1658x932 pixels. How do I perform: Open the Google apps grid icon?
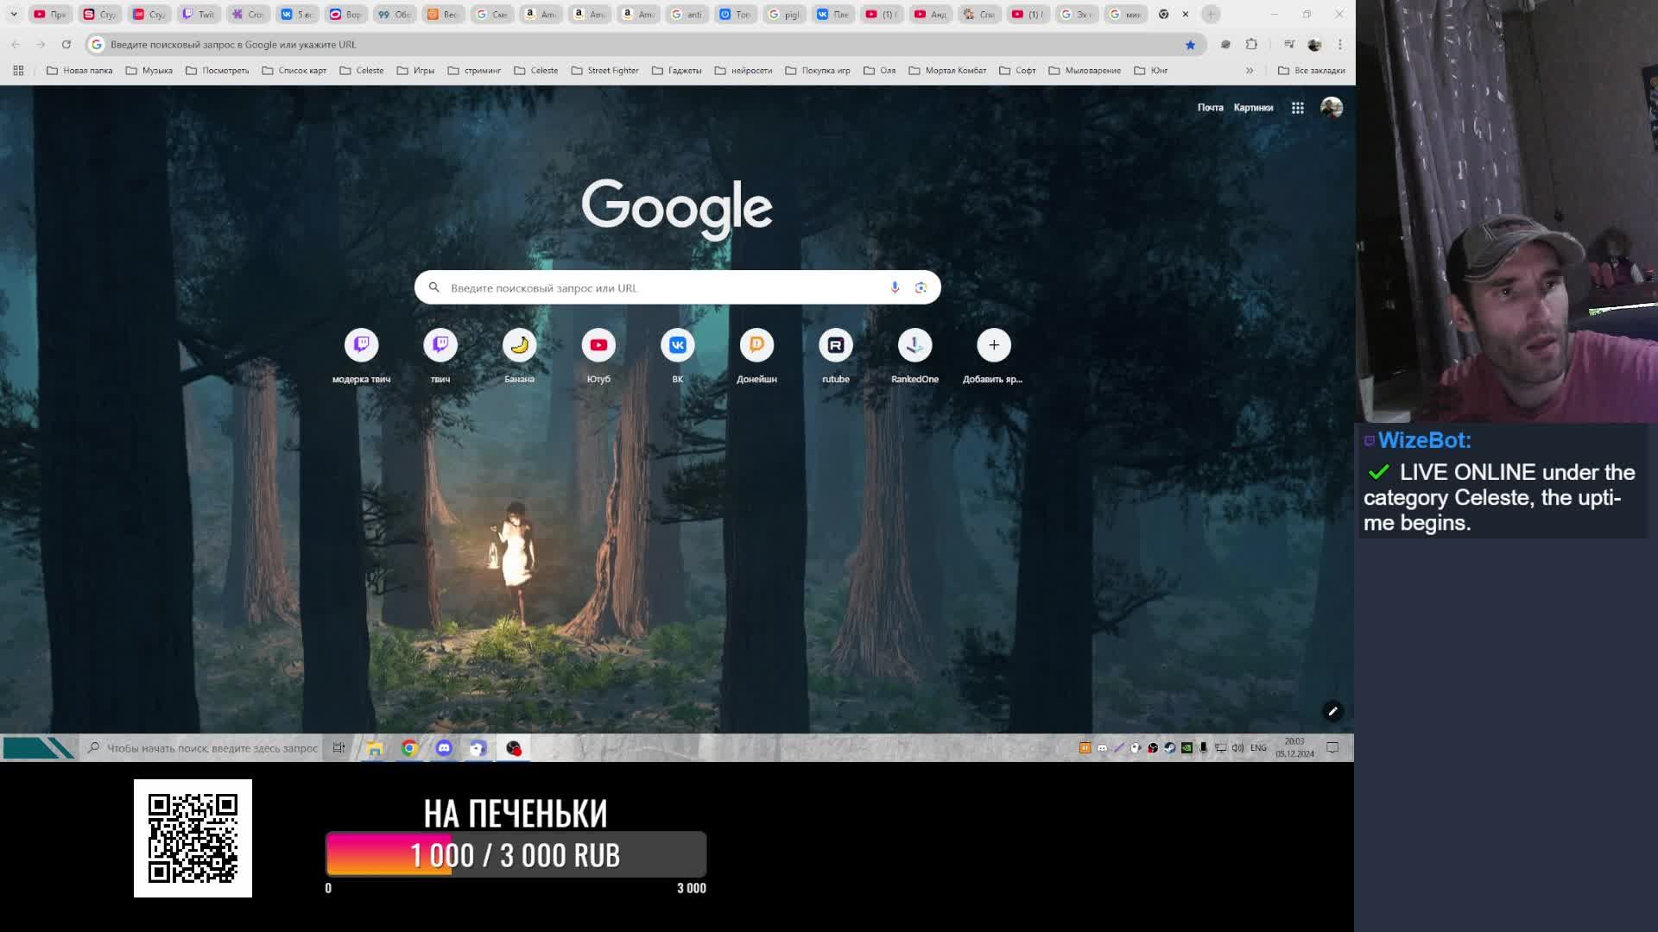(x=1297, y=108)
